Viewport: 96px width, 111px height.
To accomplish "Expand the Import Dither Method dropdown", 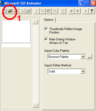I will [83, 71].
